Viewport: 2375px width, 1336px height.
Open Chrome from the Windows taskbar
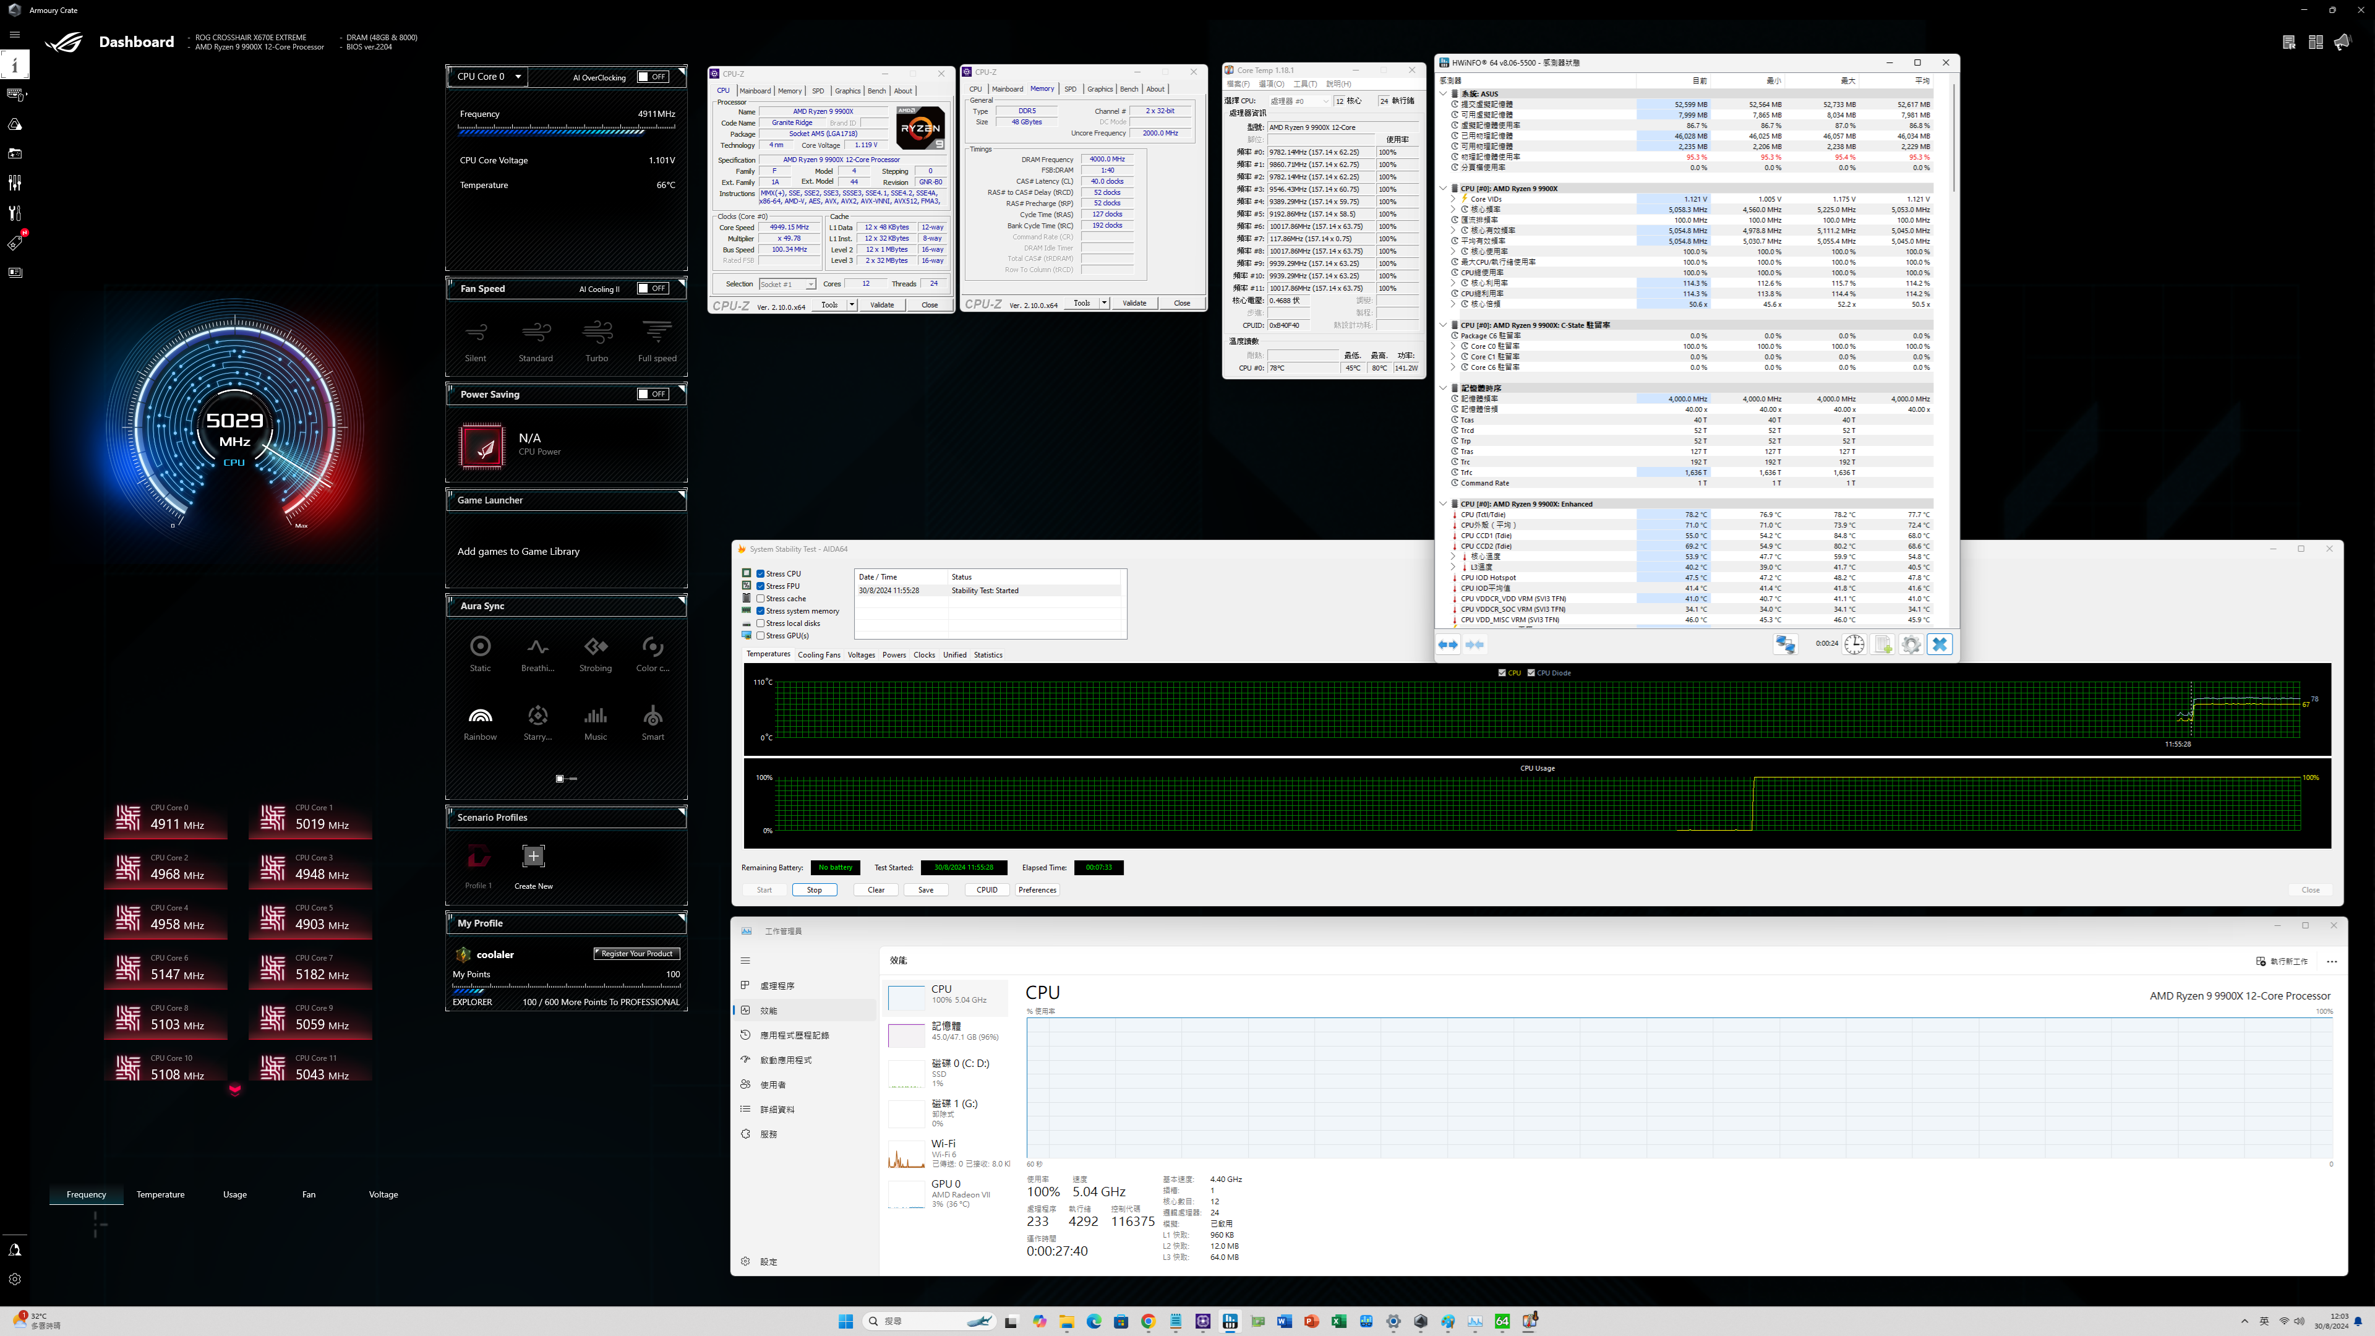click(x=1148, y=1321)
